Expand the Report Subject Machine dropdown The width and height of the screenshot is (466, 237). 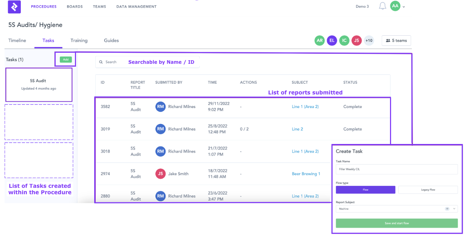[397, 208]
